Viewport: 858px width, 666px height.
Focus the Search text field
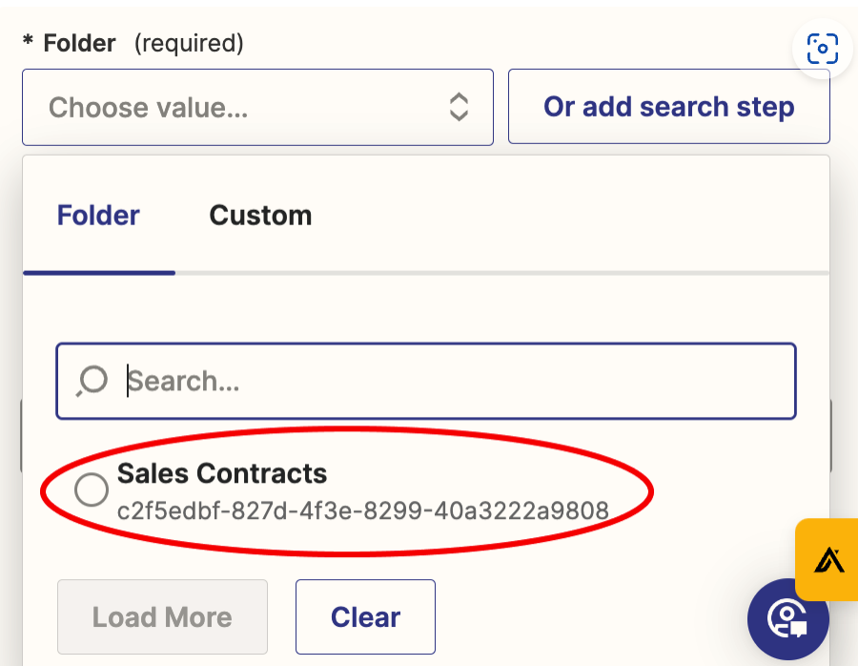click(458, 382)
